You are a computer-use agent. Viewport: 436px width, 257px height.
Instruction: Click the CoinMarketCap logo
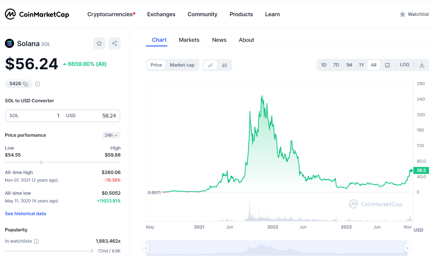(37, 14)
